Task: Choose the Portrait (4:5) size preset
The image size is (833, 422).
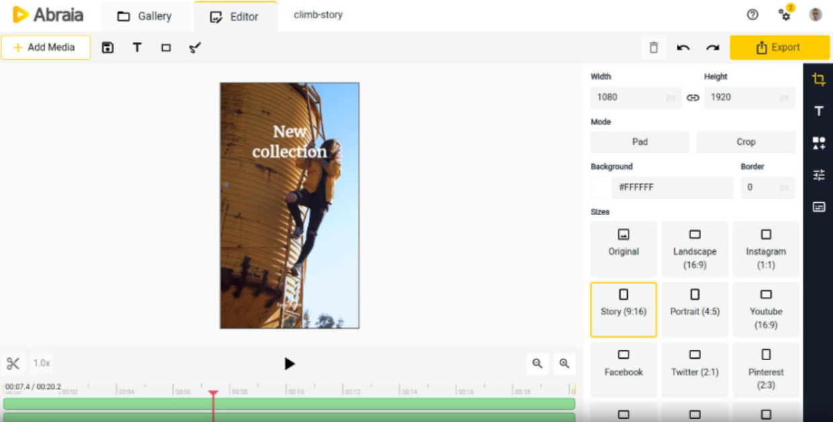Action: click(695, 310)
